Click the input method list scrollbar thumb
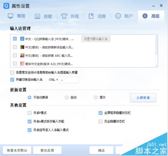168x156 pixels. pos(157,46)
